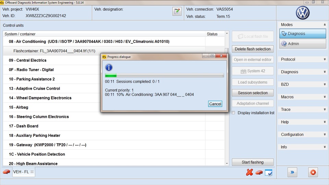Click the double-arrow forward button
The image size is (329, 185).
pyautogui.click(x=292, y=172)
